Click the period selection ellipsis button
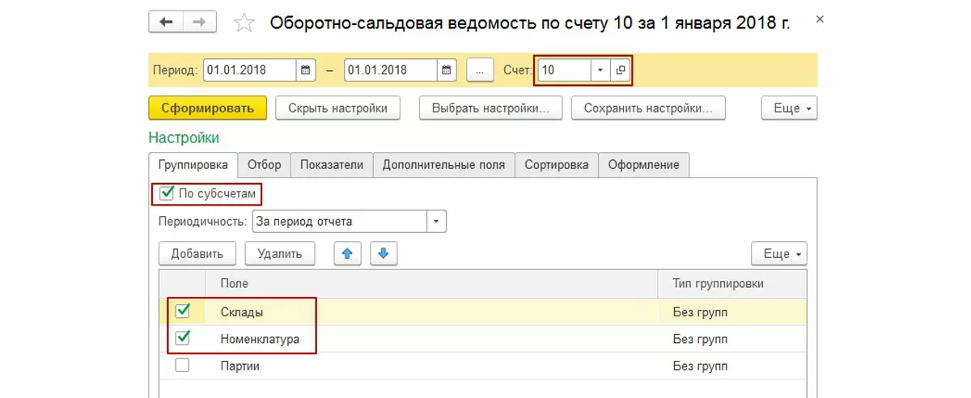971x398 pixels. pyautogui.click(x=480, y=70)
